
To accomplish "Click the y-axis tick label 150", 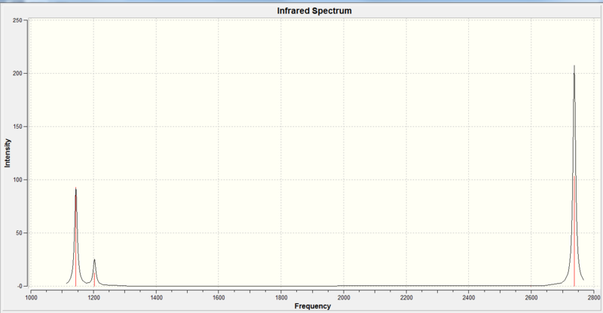I will click(17, 126).
